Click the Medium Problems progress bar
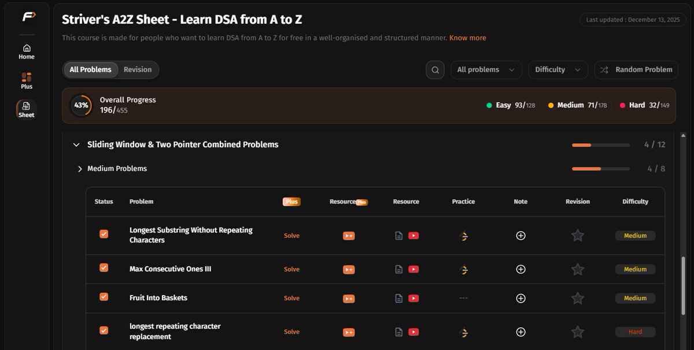 pyautogui.click(x=601, y=169)
